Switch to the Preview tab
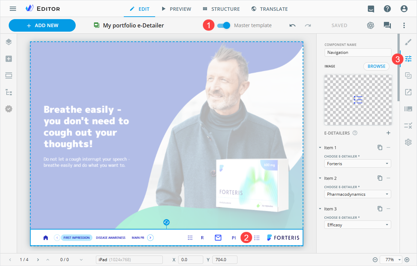 click(176, 9)
